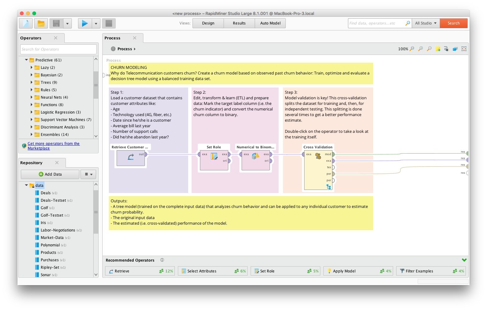Click the Search for Operators field
The height and width of the screenshot is (310, 487).
tap(58, 49)
